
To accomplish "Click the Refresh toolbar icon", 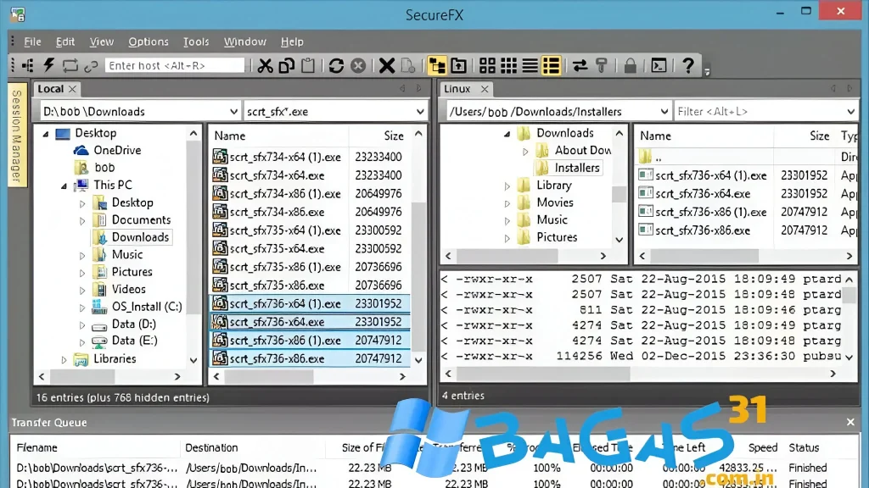I will coord(336,66).
